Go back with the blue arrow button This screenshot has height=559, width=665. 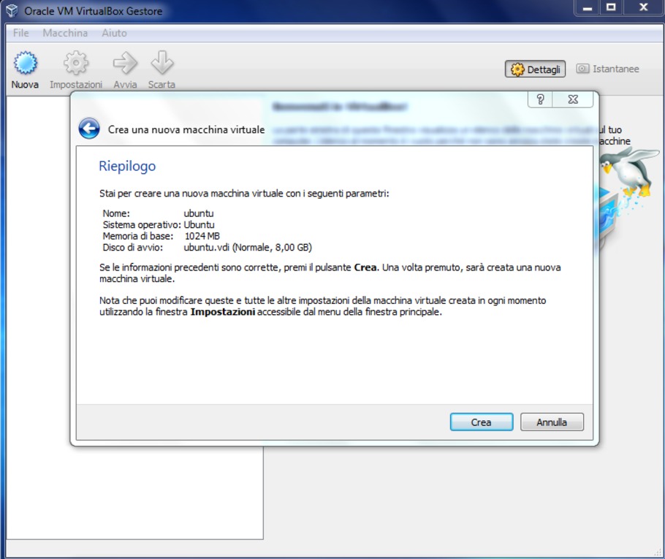coord(89,129)
